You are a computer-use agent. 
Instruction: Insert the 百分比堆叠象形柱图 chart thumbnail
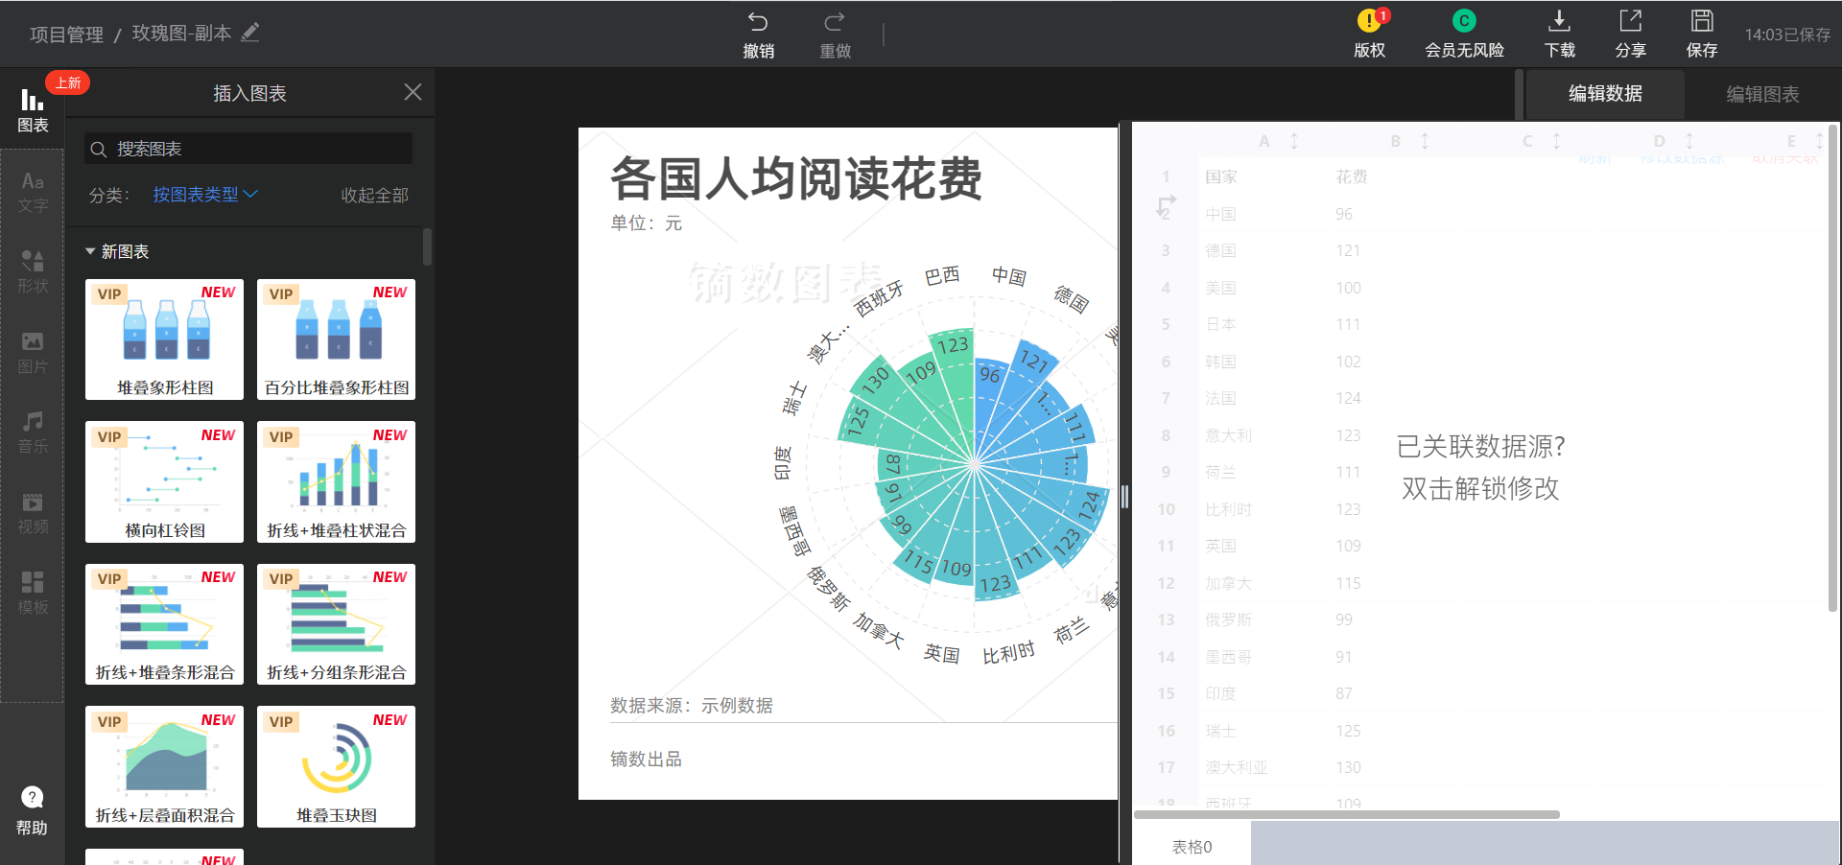coord(336,339)
